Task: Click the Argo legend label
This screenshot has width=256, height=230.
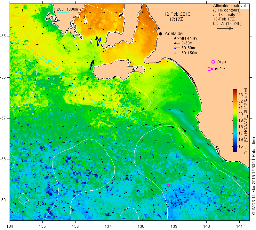Action: pos(221,62)
